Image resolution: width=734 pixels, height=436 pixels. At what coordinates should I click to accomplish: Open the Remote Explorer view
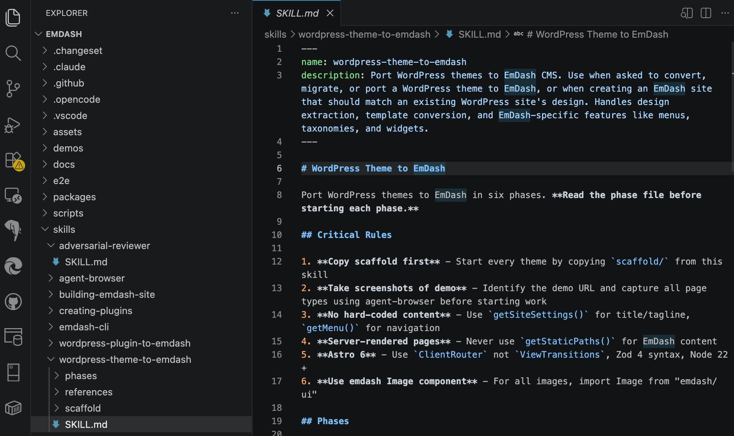click(x=13, y=195)
